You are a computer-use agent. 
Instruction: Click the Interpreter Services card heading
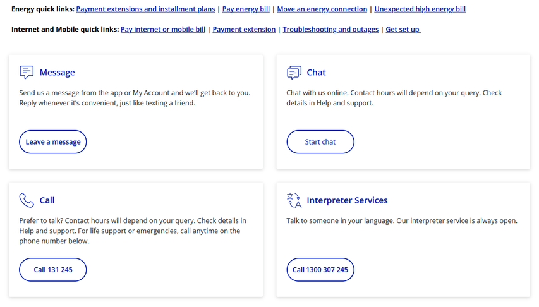(x=347, y=200)
